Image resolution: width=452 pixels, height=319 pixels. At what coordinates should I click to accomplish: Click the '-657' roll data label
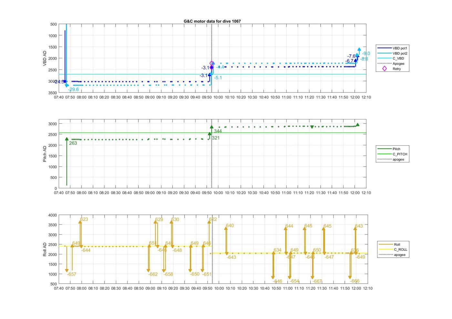(x=72, y=274)
